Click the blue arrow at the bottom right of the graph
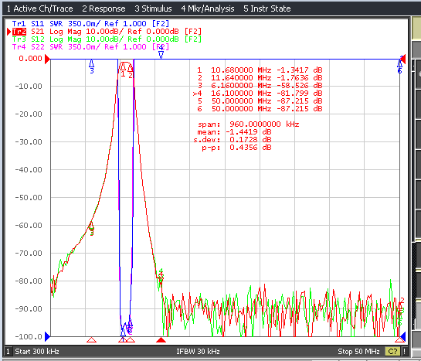This screenshot has height=361, width=421. click(402, 336)
